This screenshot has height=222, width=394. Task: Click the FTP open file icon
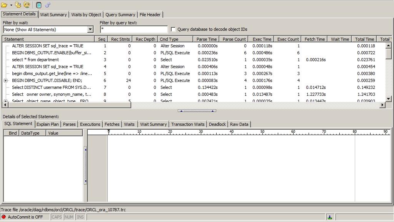coord(27,5)
